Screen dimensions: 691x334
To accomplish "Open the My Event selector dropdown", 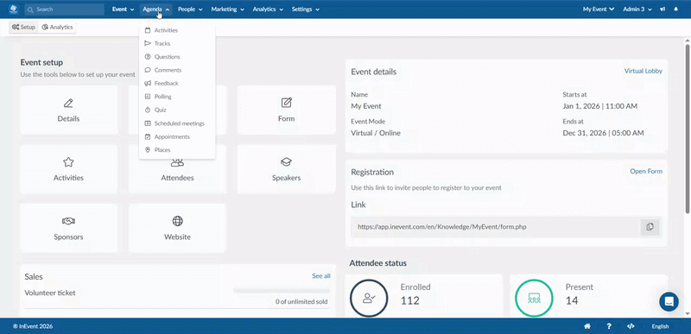I will click(x=599, y=9).
